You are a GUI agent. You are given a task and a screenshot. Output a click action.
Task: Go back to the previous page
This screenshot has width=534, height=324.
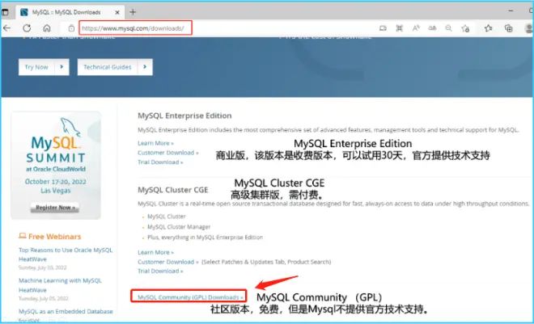point(7,28)
